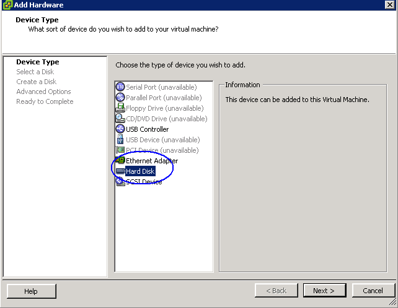Open Help for this wizard
Image resolution: width=398 pixels, height=308 pixels.
(x=32, y=291)
